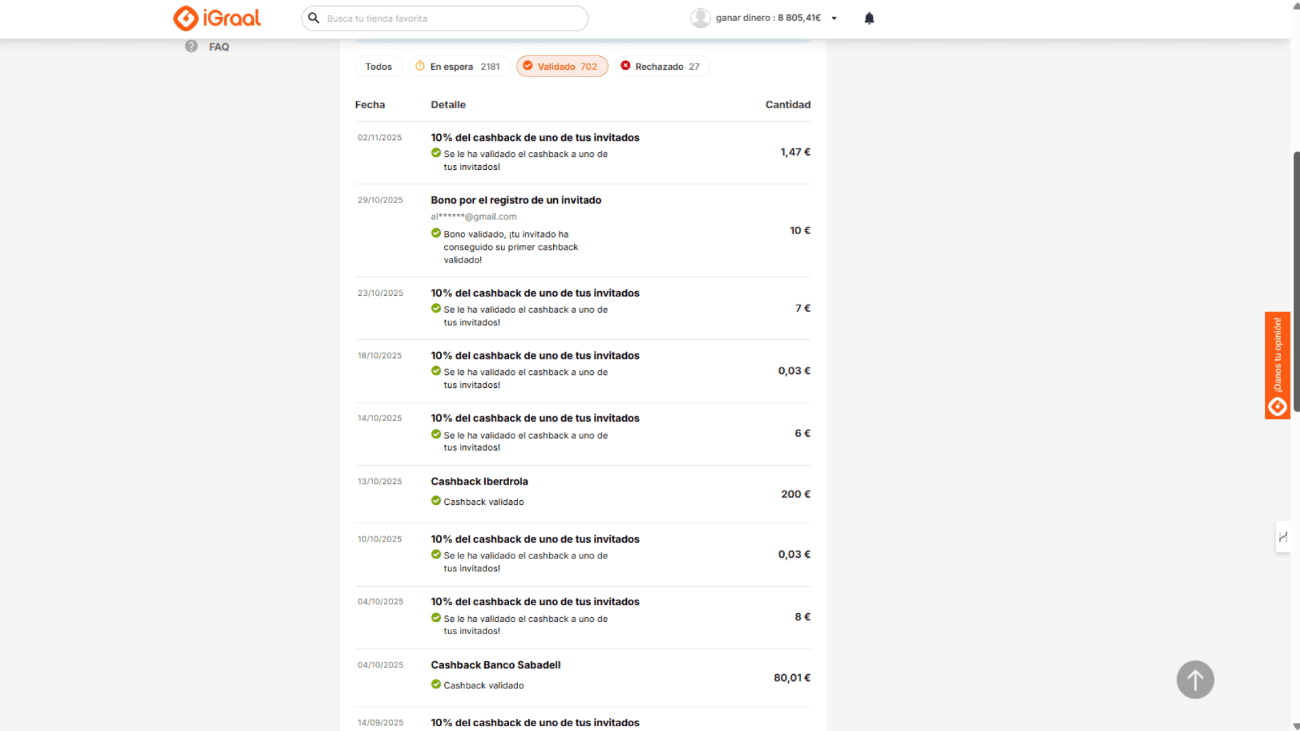1300x731 pixels.
Task: Select the En espera filter chip
Action: tap(459, 66)
